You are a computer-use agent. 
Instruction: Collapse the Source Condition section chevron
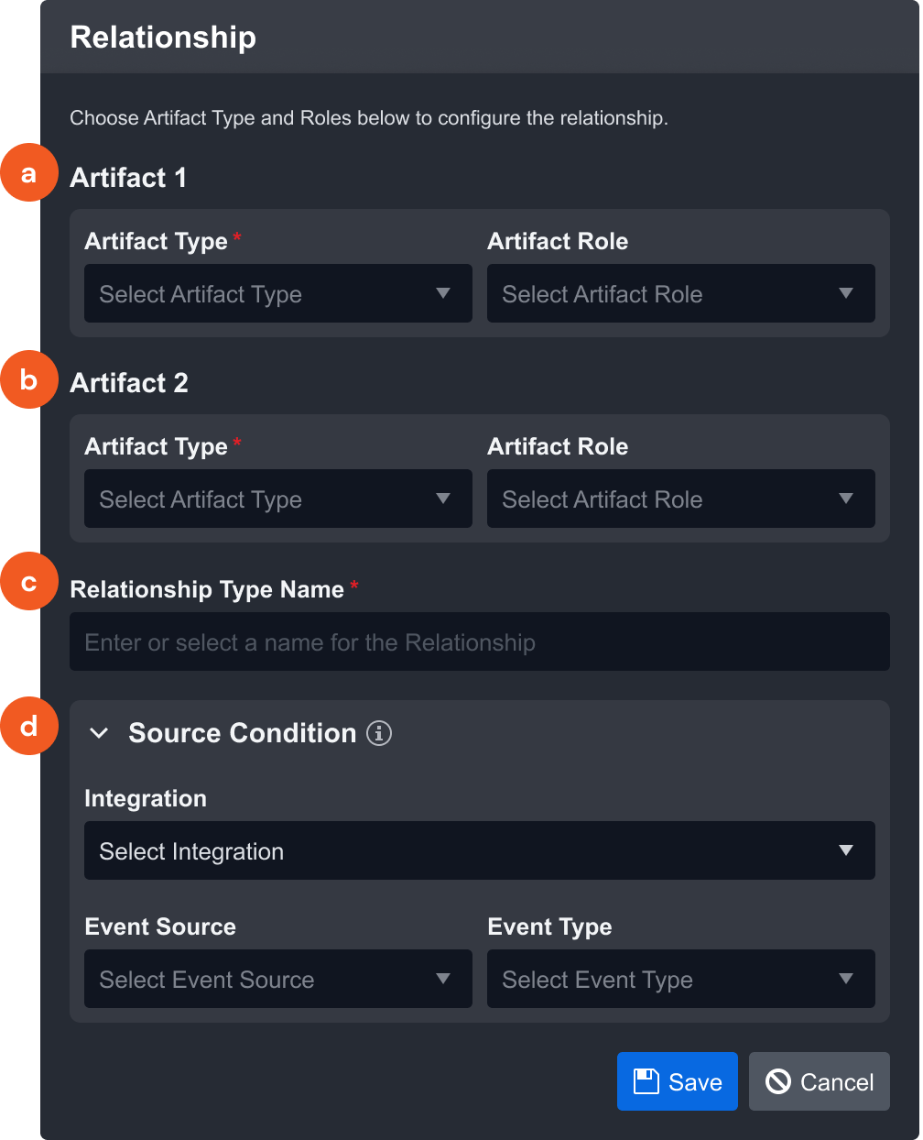tap(99, 733)
